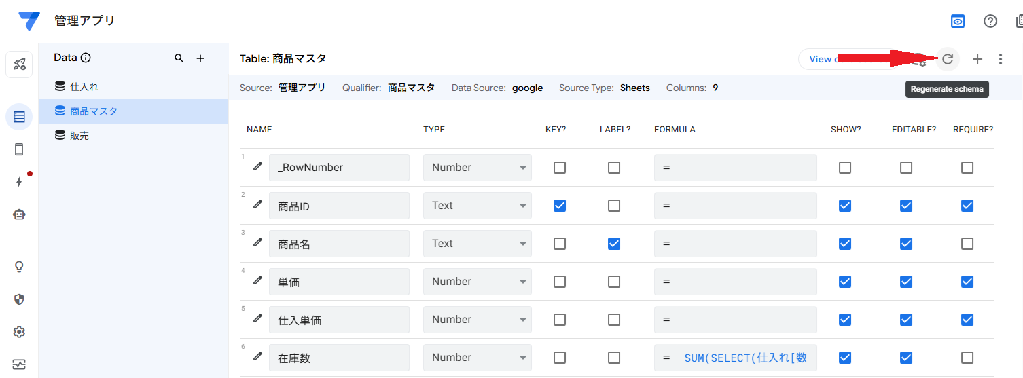Open the Security shield icon in sidebar
1023x378 pixels.
tap(19, 299)
